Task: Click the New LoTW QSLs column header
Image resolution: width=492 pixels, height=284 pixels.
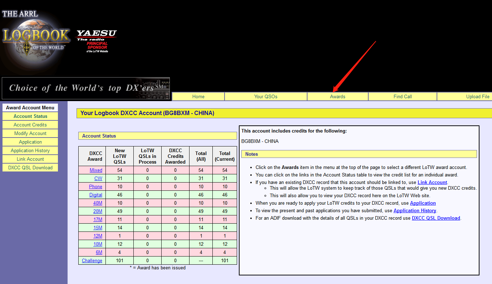Action: 120,156
